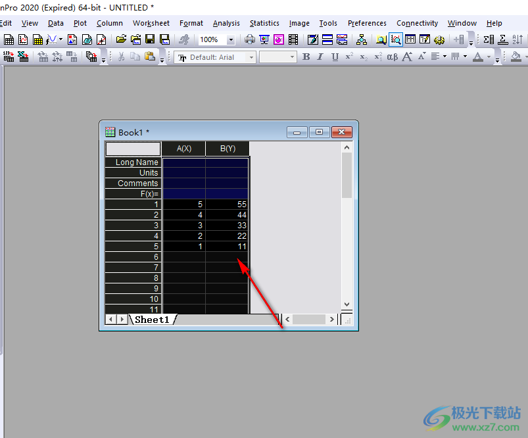Click the New Layout icon
The image size is (528, 438).
point(72,39)
